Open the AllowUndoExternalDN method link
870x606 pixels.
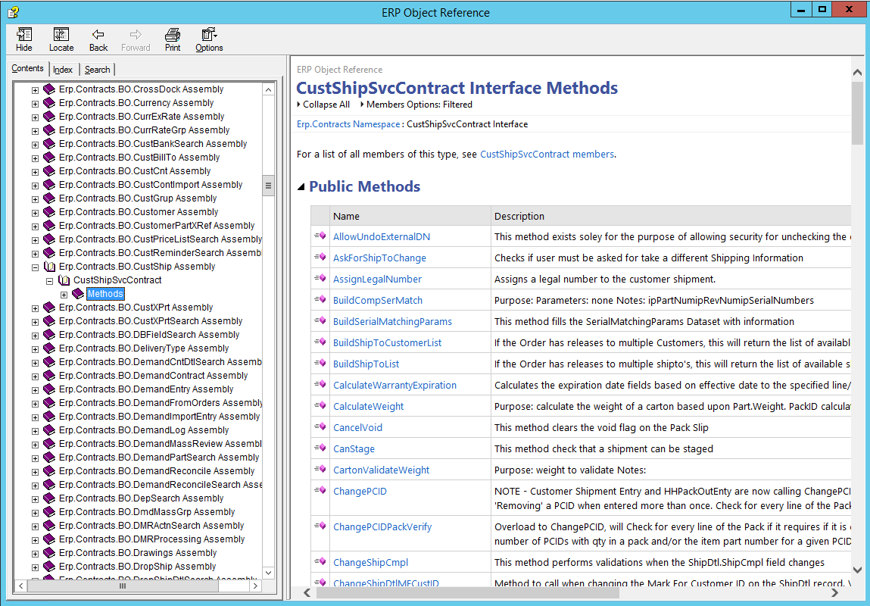381,236
